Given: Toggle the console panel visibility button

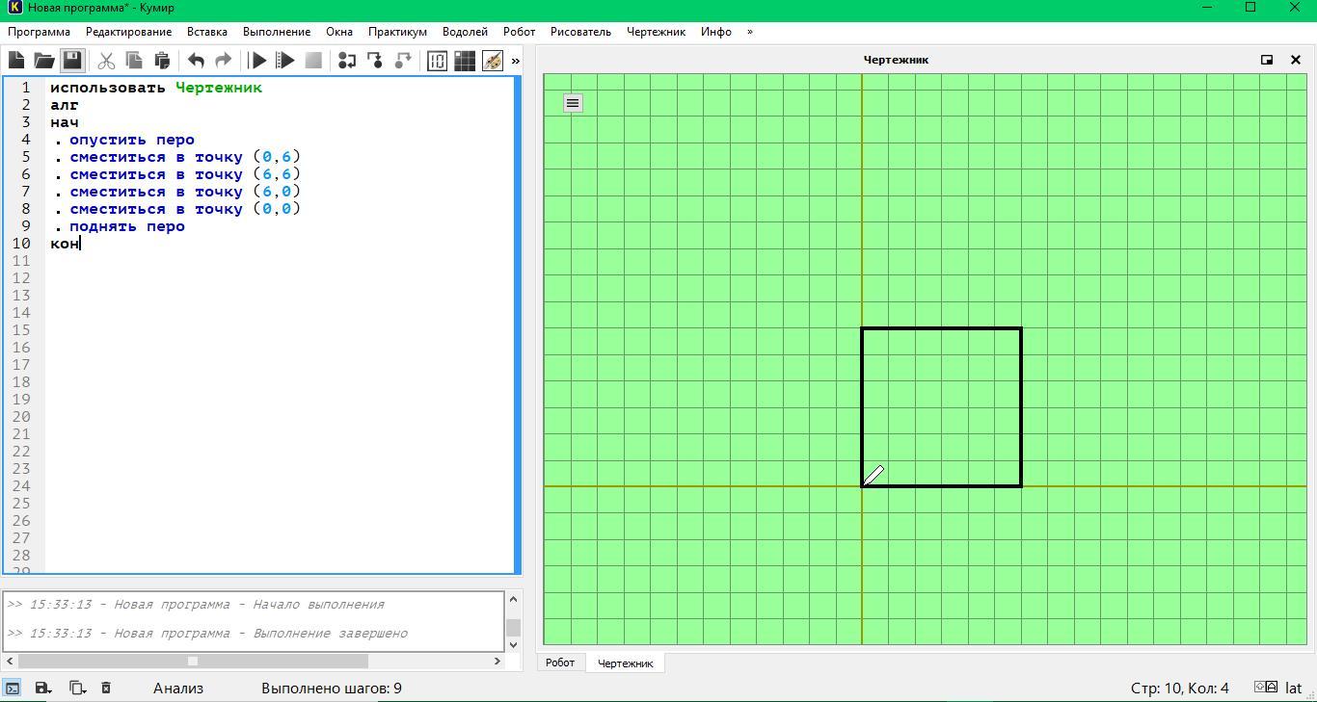Looking at the screenshot, I should tap(13, 688).
